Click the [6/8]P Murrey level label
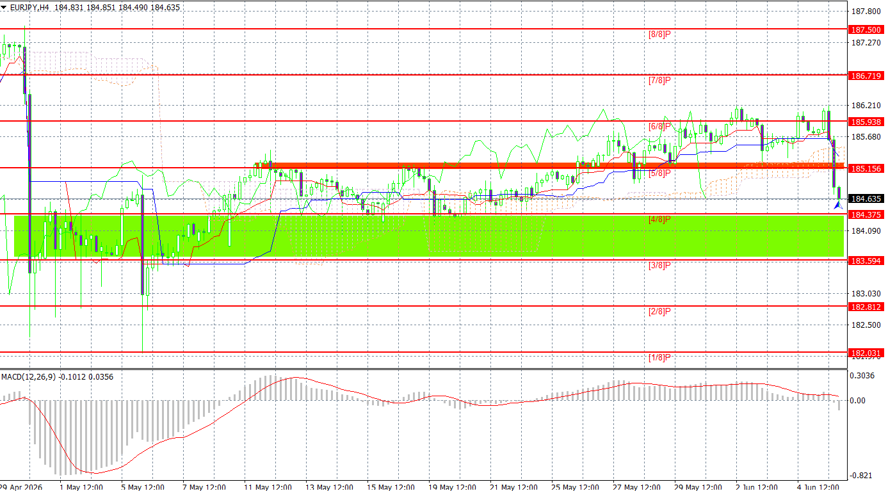This screenshot has width=888, height=491. pos(659,126)
